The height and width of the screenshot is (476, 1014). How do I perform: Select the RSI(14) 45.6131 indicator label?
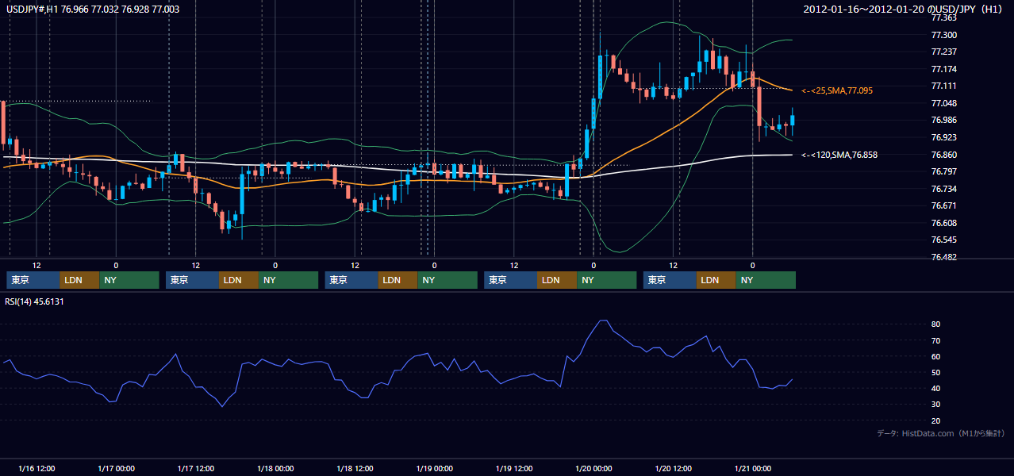click(34, 301)
